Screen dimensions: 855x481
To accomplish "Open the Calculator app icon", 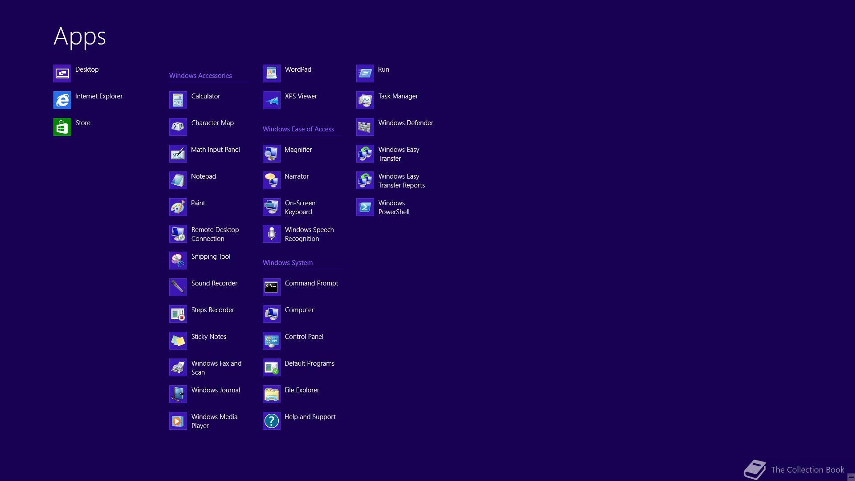I will coord(178,100).
